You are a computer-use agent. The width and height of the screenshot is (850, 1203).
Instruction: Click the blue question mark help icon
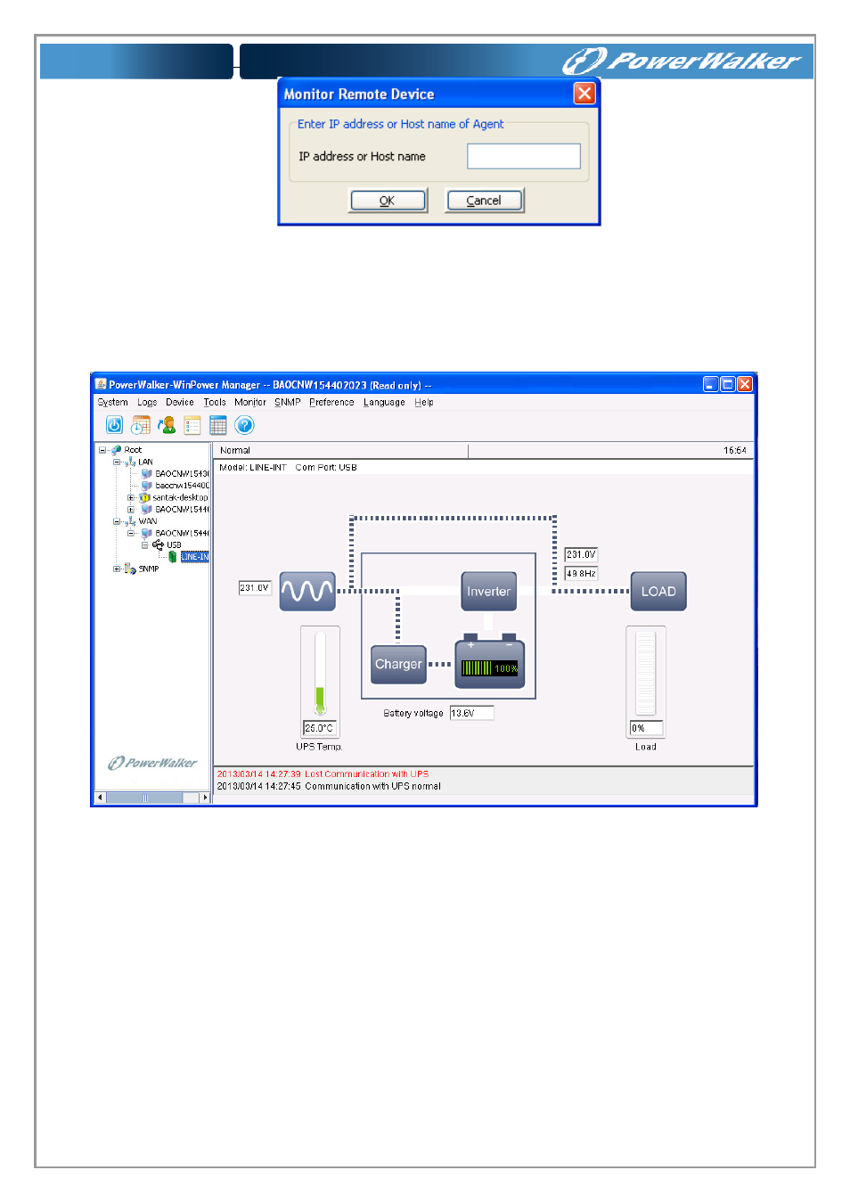pos(245,425)
